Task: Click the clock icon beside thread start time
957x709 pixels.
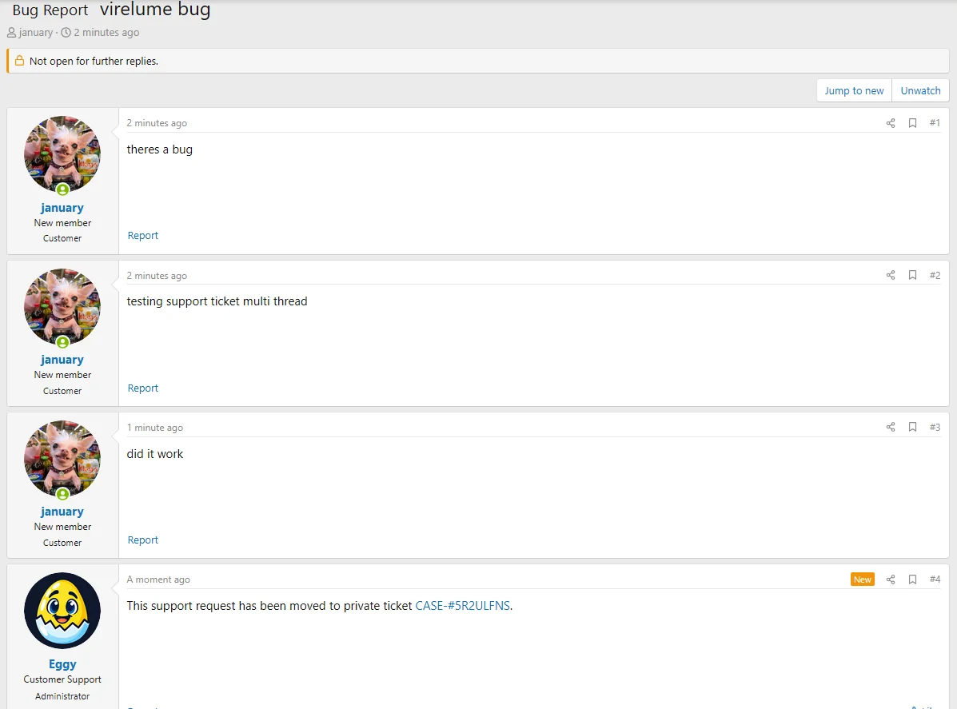Action: 66,32
